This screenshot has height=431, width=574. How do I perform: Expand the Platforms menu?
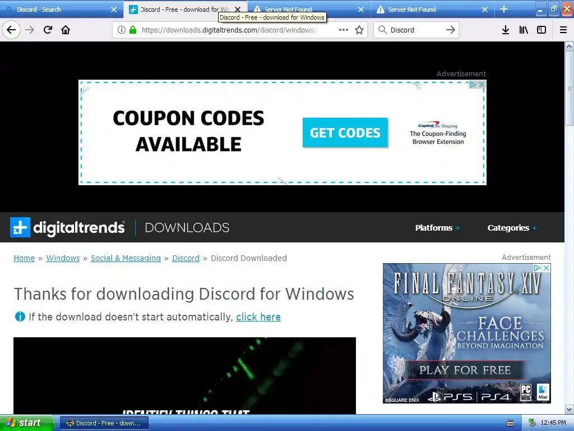pos(437,228)
